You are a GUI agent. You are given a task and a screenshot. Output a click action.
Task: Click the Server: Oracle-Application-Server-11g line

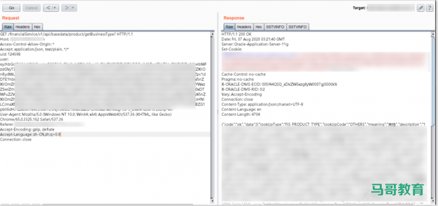point(255,44)
